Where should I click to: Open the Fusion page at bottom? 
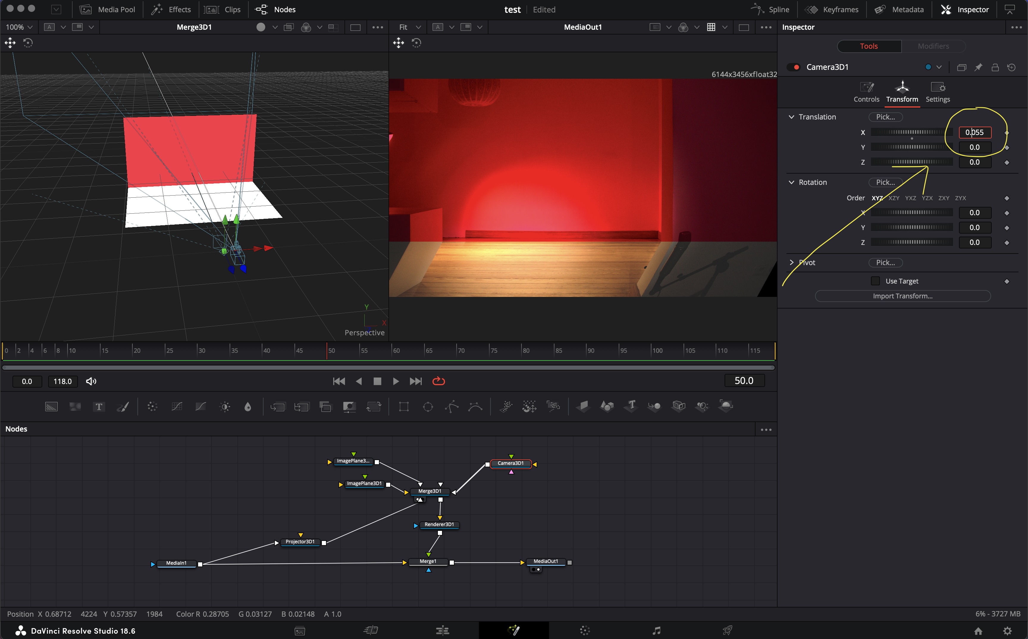(514, 631)
